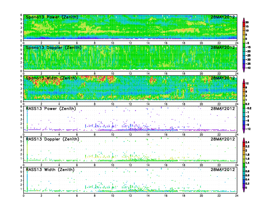
Task: Click the "Spano13 Power (Zenith)" panel title
Action: (x=52, y=17)
